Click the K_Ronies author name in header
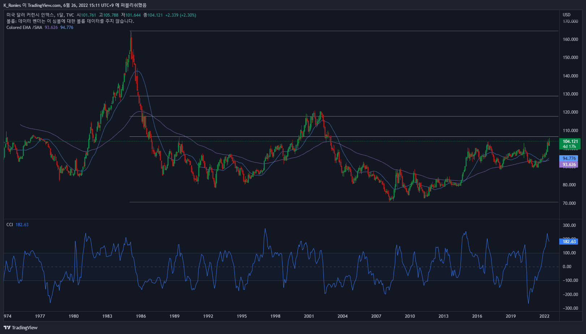Viewport: 586px width, 334px height. [x=12, y=5]
